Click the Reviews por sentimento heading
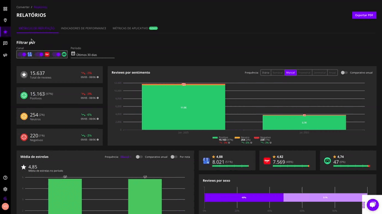Screen dimensions: 382x214 click(x=131, y=73)
